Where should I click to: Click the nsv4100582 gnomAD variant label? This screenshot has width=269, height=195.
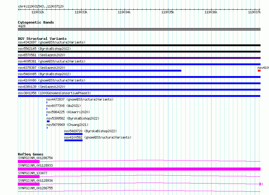pos(98,137)
